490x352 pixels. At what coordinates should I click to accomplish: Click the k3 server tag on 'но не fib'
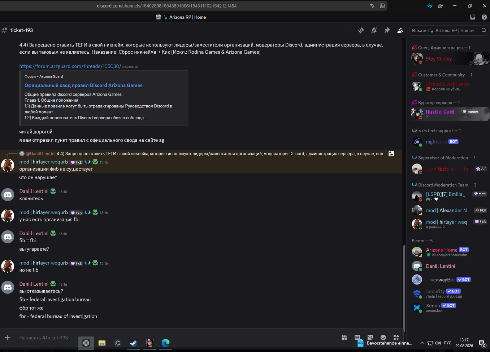pos(76,263)
